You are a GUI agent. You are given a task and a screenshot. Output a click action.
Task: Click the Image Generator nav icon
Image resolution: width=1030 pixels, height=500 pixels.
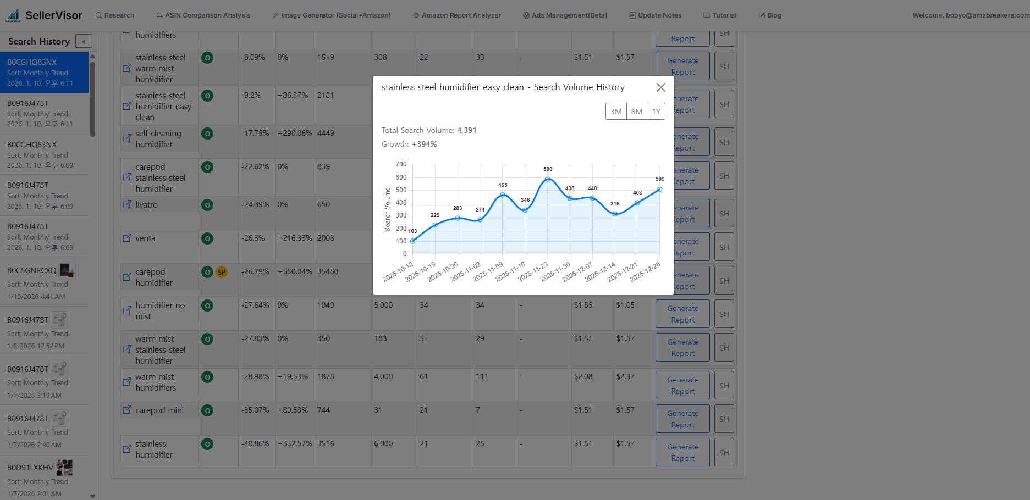click(275, 15)
